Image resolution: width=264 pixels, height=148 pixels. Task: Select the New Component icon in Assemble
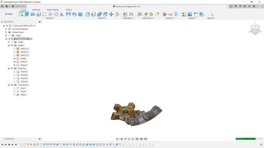click(125, 14)
